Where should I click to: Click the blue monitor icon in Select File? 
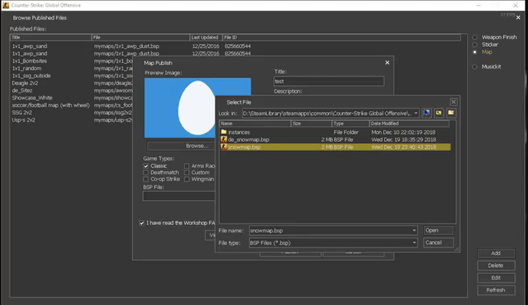426,113
